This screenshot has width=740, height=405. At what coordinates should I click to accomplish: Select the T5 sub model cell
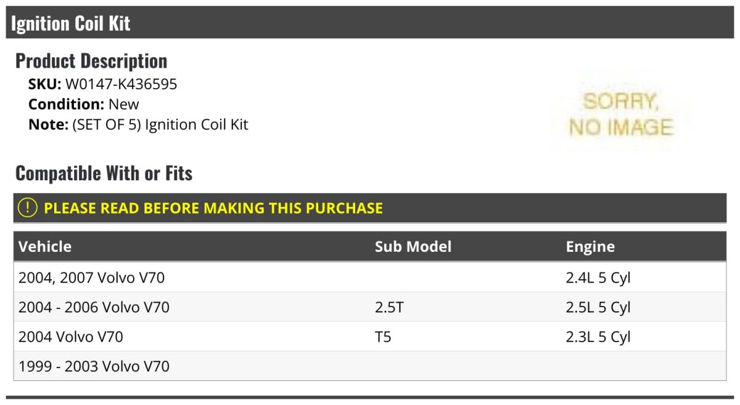[x=383, y=337]
